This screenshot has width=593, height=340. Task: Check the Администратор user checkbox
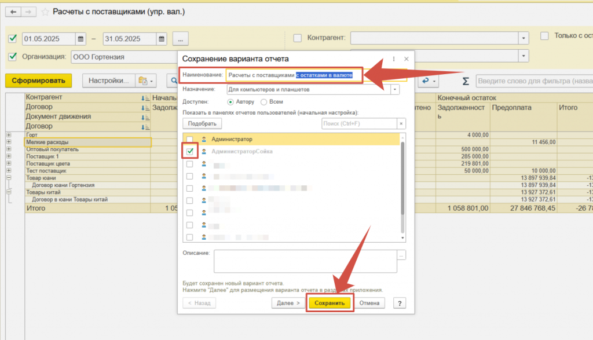(x=190, y=140)
